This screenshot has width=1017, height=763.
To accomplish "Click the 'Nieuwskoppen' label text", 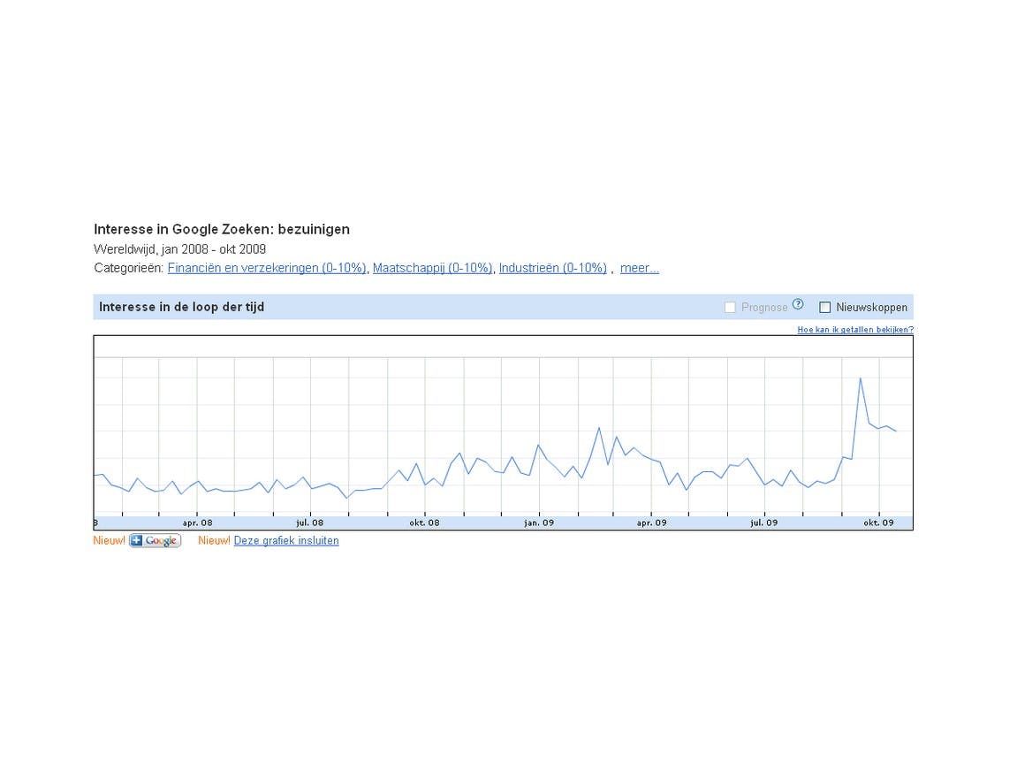I will point(871,308).
